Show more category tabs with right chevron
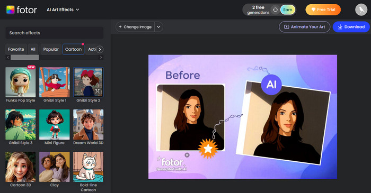The width and height of the screenshot is (371, 193). pyautogui.click(x=100, y=49)
